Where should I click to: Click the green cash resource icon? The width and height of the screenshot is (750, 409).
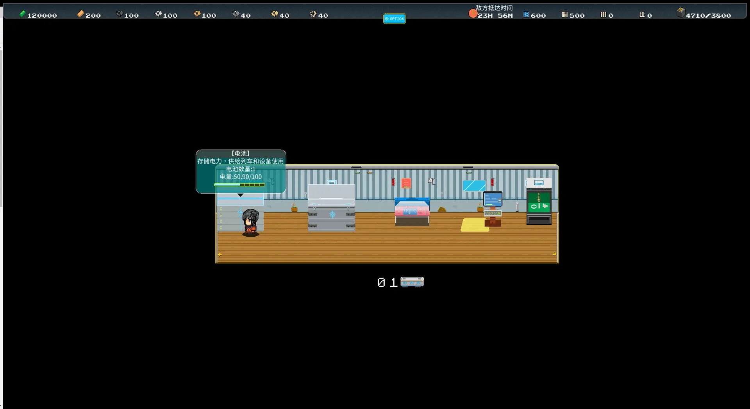[x=23, y=14]
